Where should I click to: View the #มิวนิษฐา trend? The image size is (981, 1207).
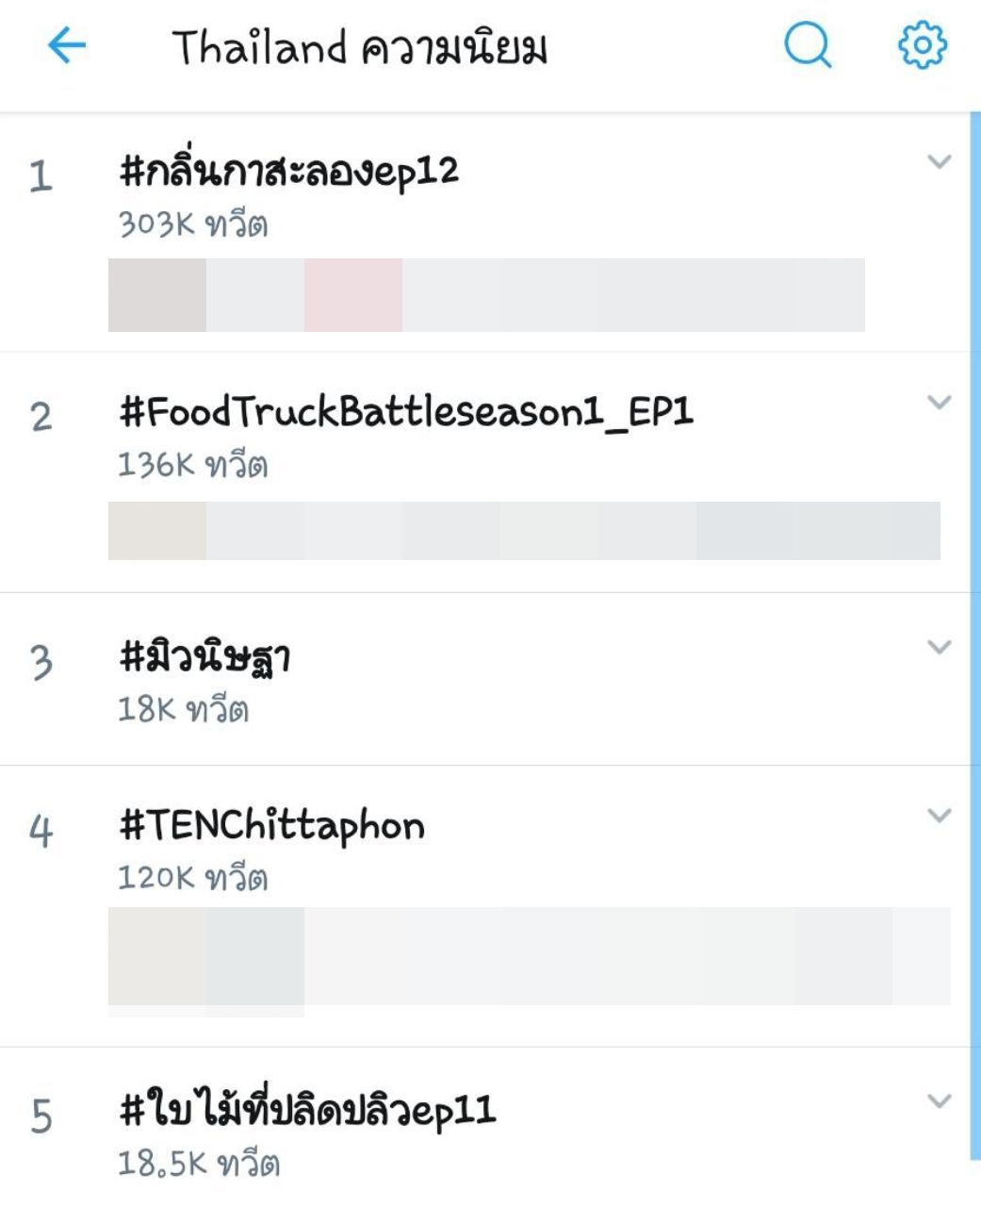point(204,657)
